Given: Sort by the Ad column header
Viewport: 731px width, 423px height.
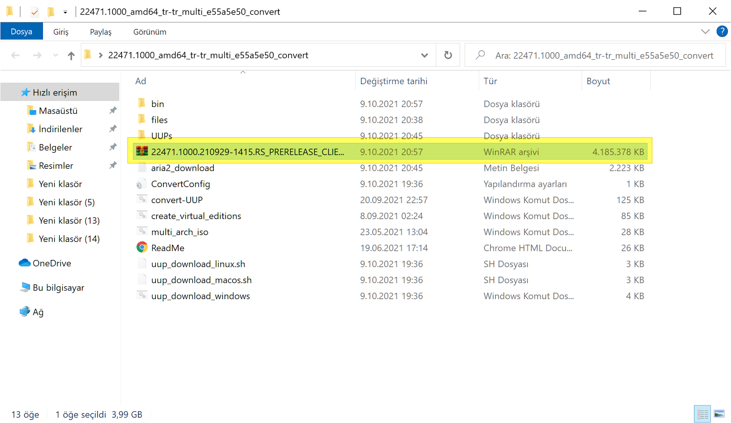Looking at the screenshot, I should click(x=141, y=81).
